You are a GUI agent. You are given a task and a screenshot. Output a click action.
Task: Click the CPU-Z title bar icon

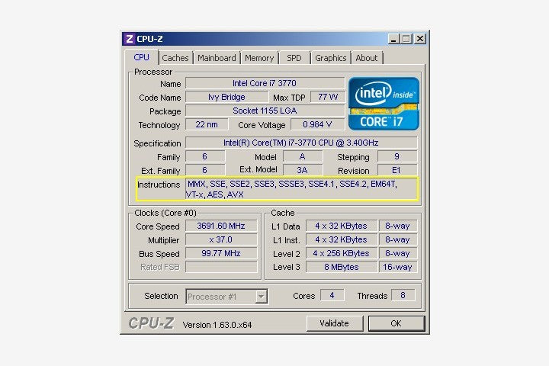point(130,39)
